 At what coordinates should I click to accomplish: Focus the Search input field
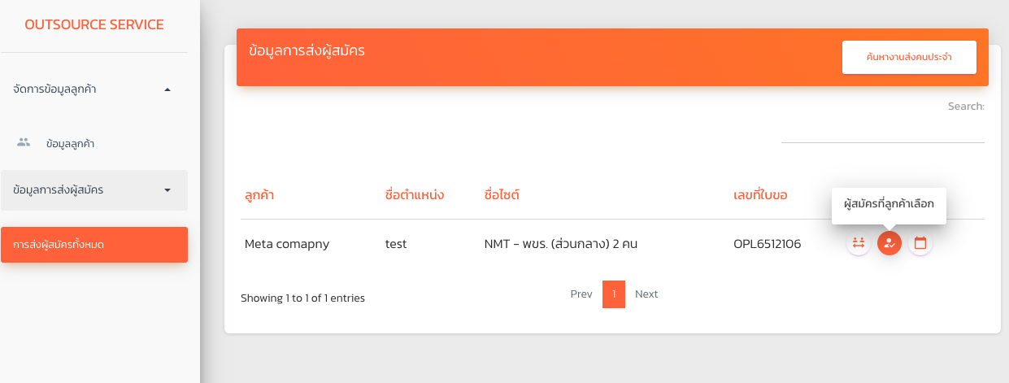[x=882, y=130]
